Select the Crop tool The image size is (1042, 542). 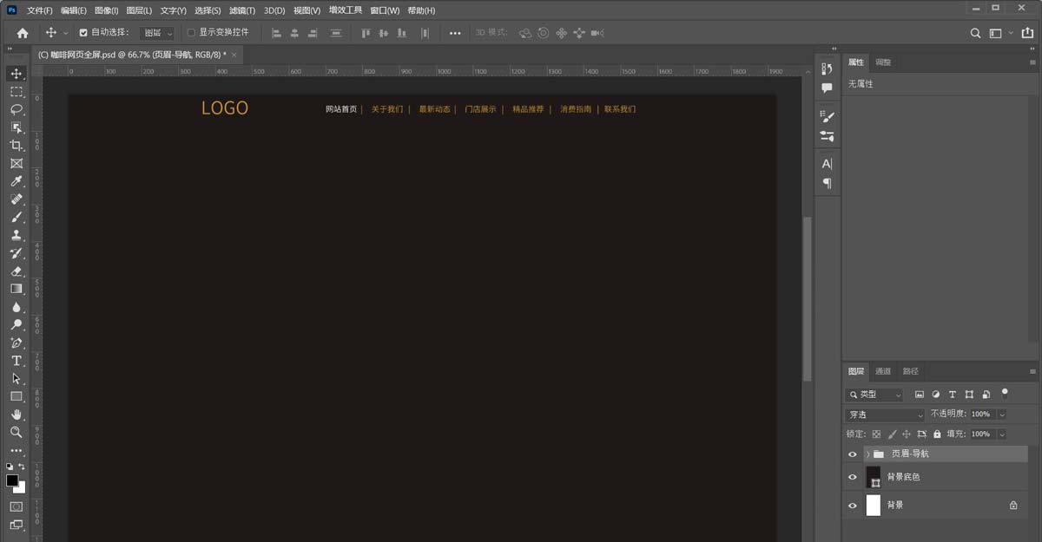point(16,146)
